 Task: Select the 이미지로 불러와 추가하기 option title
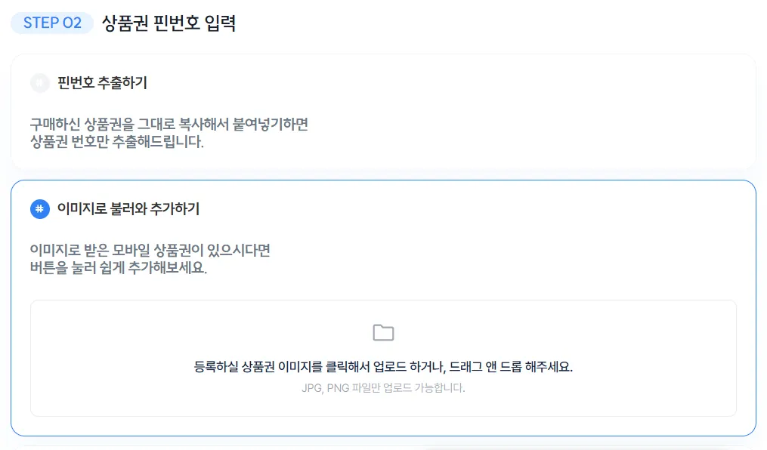click(128, 209)
